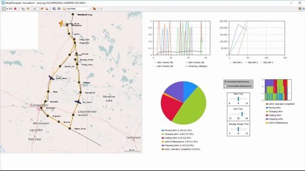Click UAVs in Maintenance 0.014 pie legend entry
Viewport: 305px width, 171px height.
180,142
